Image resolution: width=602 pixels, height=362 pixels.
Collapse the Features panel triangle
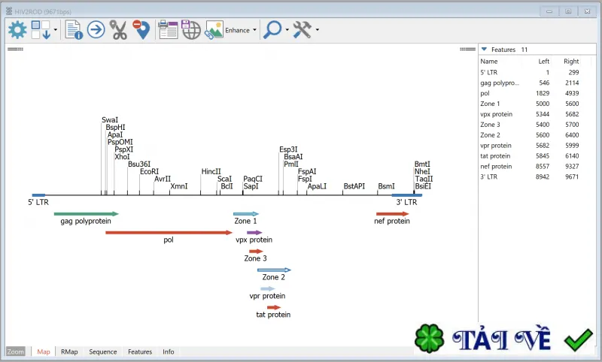484,50
